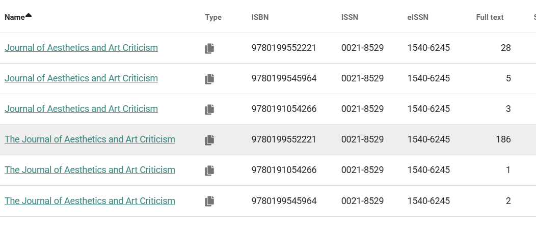This screenshot has width=536, height=232.
Task: Open Journal link with ISBN 9780199545964, 5 texts
Action: [82, 78]
